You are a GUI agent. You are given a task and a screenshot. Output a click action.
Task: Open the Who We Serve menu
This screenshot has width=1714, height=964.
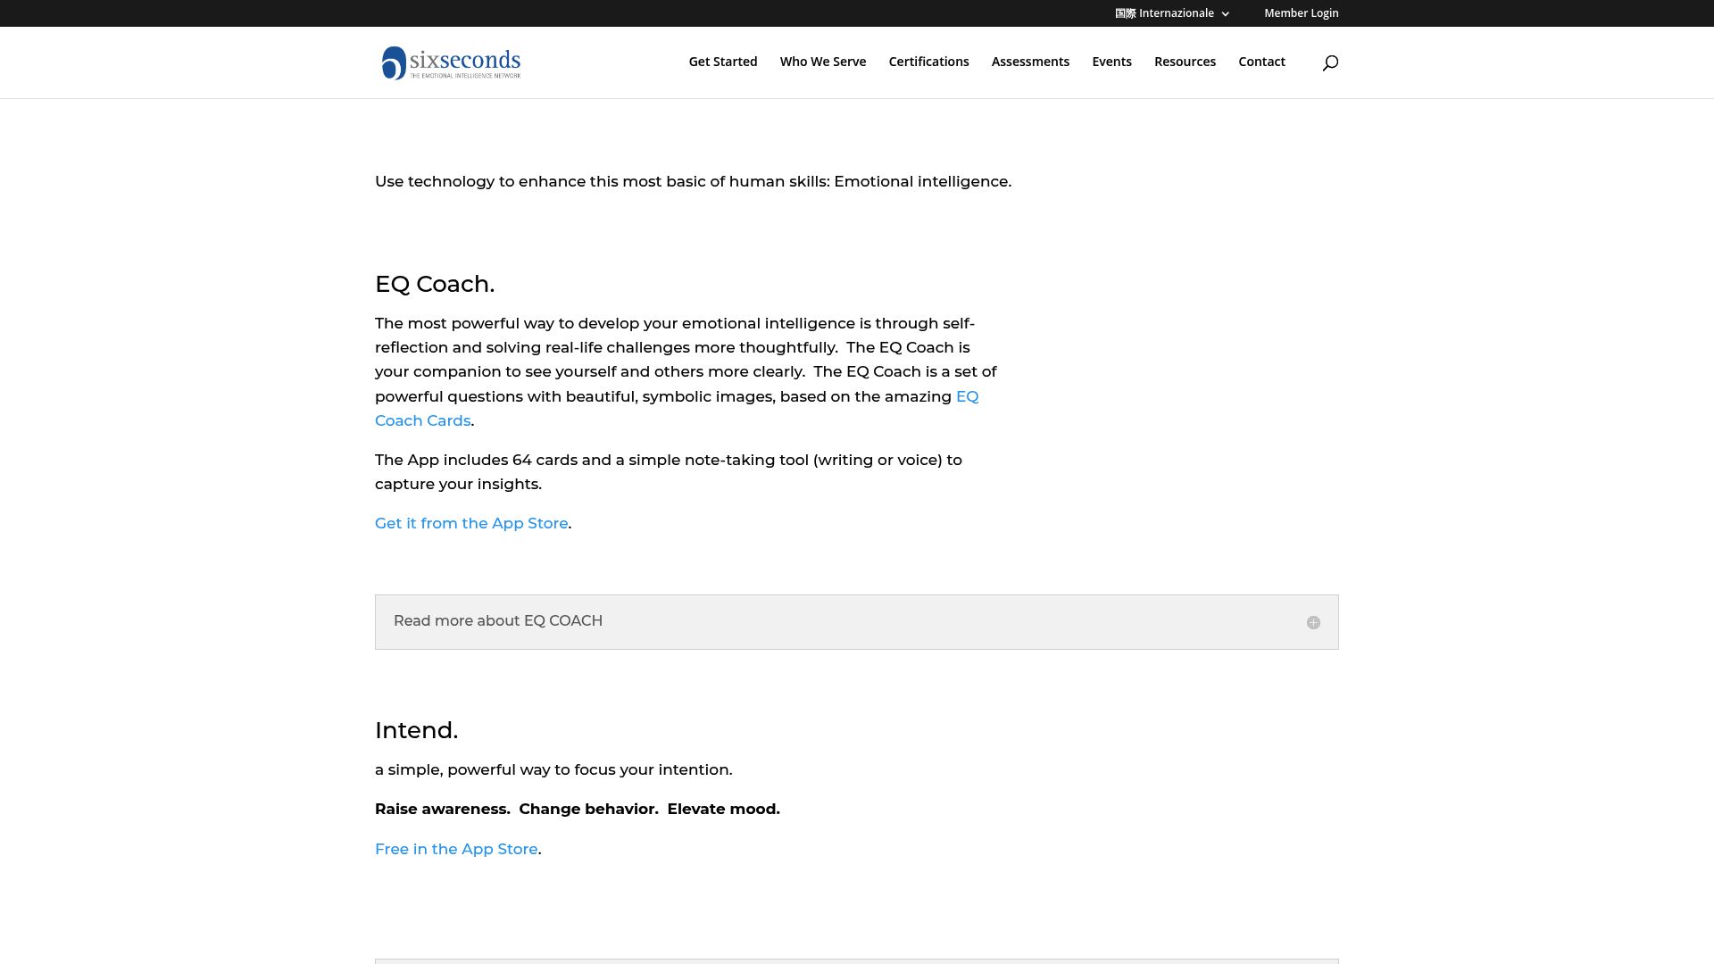pyautogui.click(x=822, y=62)
